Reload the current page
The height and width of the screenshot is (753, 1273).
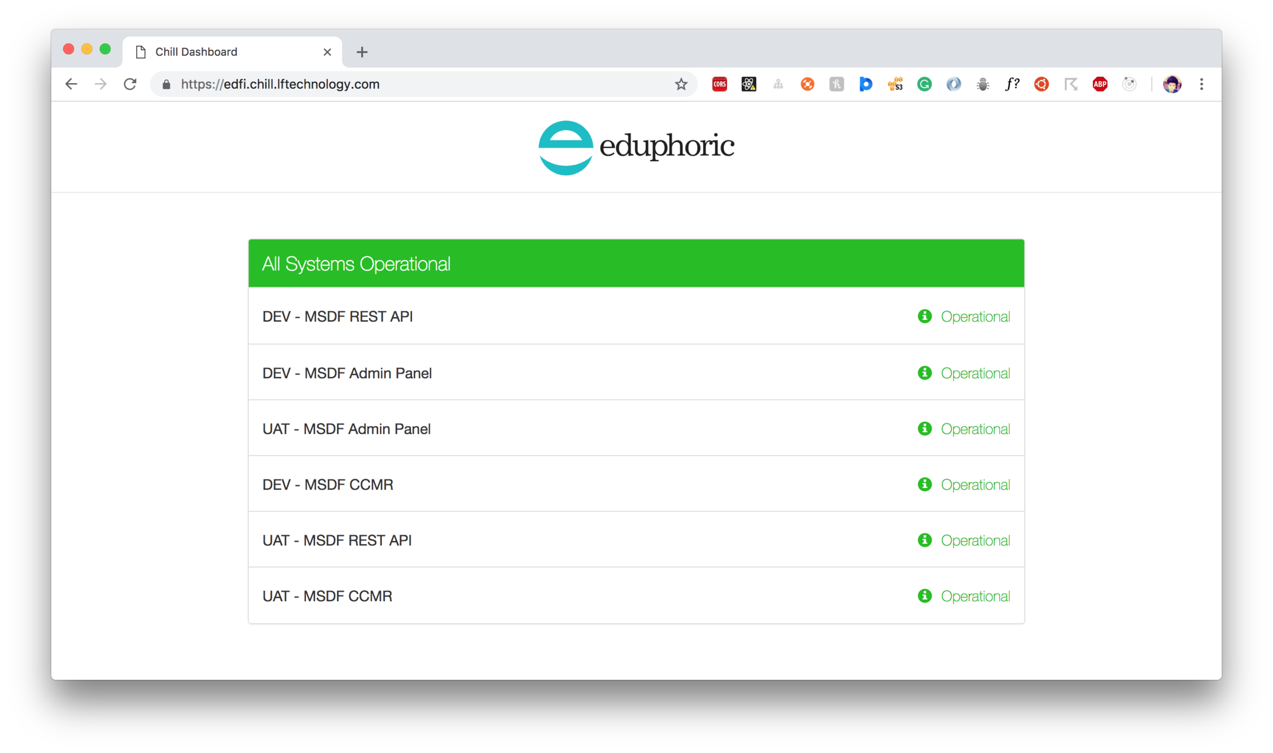coord(130,84)
